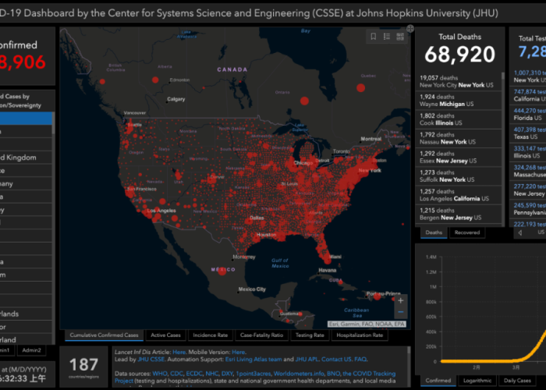Select '1,273 deaths Suffolk New York' row

[459, 176]
